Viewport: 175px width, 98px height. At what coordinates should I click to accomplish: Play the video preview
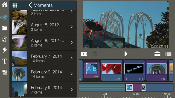(x=126, y=54)
